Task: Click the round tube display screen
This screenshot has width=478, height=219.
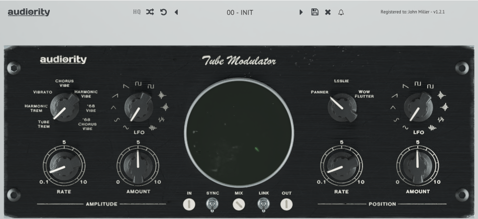Action: 239,132
